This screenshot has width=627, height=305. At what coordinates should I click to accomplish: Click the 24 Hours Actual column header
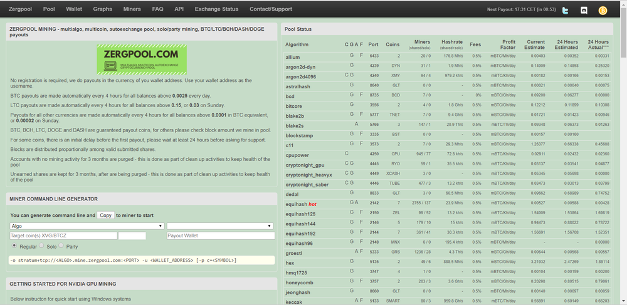[x=598, y=44]
